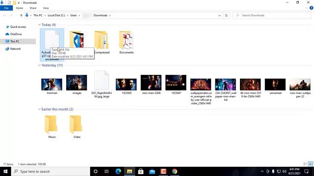
Task: Click File Explorer taskbar icon
Action: pyautogui.click(x=130, y=172)
